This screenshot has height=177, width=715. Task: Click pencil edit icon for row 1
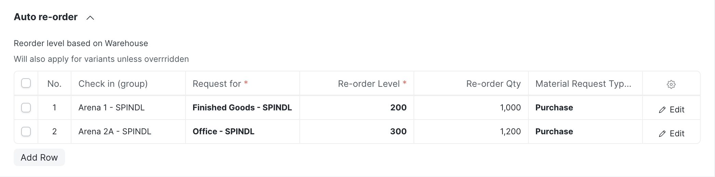tap(662, 110)
